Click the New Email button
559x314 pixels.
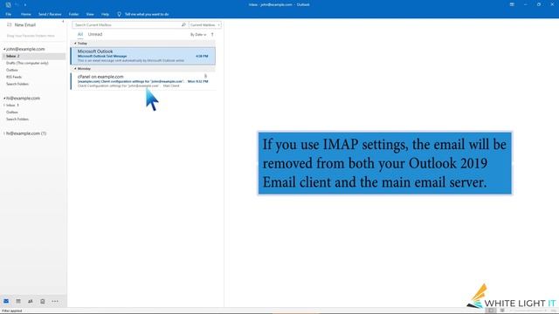click(21, 25)
